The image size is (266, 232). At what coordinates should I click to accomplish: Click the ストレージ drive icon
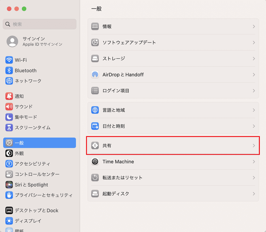[x=95, y=59]
